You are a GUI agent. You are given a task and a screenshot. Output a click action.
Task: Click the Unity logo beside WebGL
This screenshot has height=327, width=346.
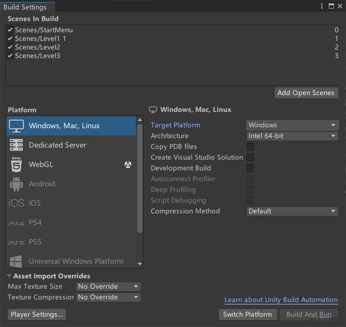point(128,164)
